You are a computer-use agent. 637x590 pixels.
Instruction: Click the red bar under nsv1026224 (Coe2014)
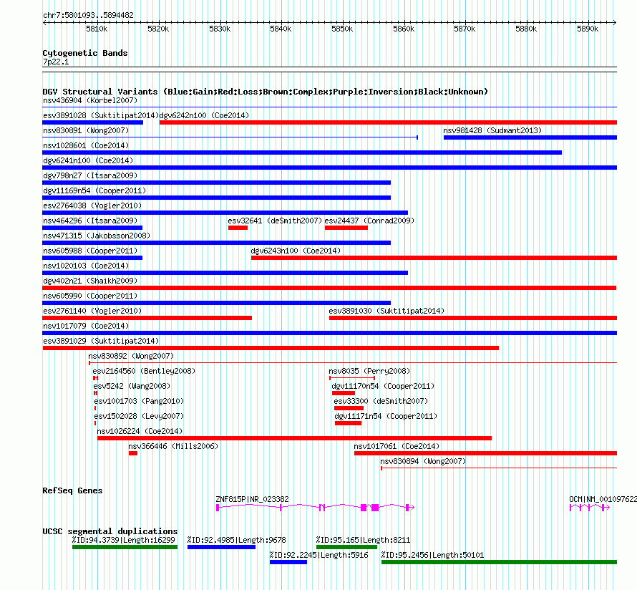[x=295, y=438]
